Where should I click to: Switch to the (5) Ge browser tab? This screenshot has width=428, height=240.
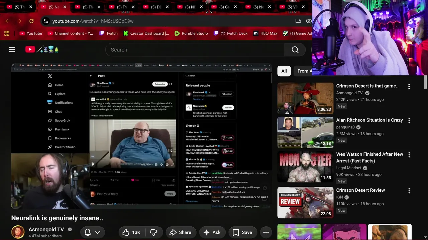click(x=224, y=7)
